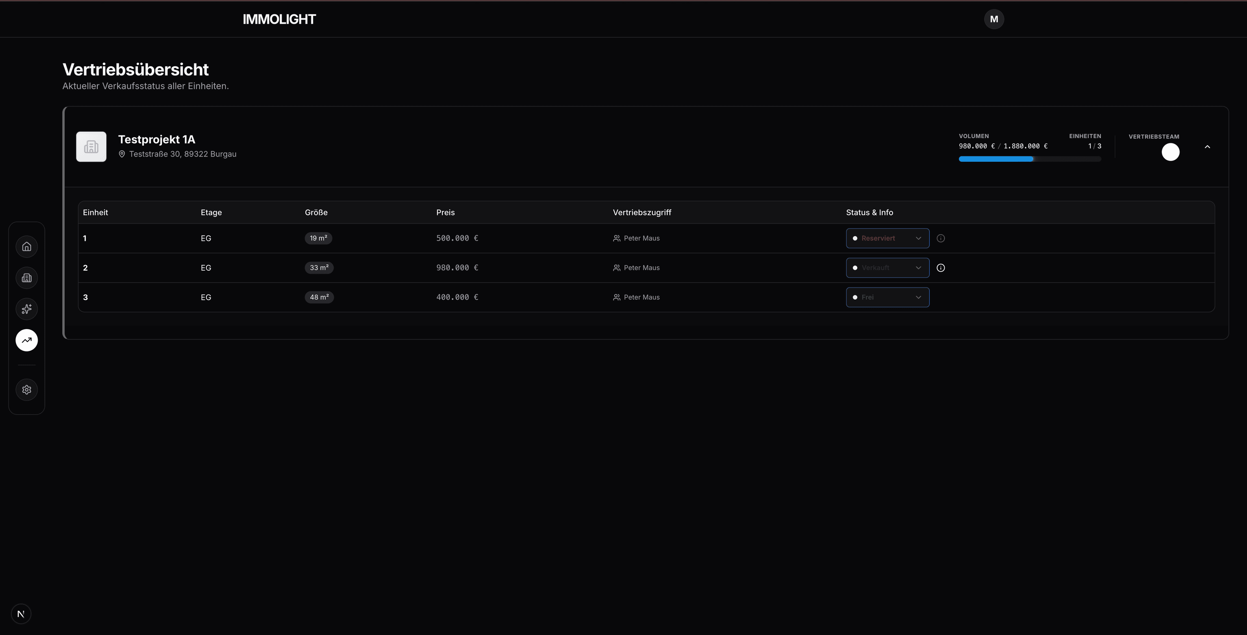
Task: Click the Next.js N badge in the bottom corner
Action: (21, 614)
